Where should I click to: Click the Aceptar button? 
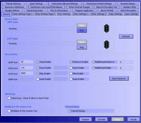tap(86, 119)
